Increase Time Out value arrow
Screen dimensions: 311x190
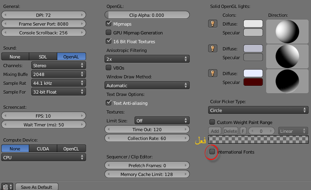coord(186,129)
